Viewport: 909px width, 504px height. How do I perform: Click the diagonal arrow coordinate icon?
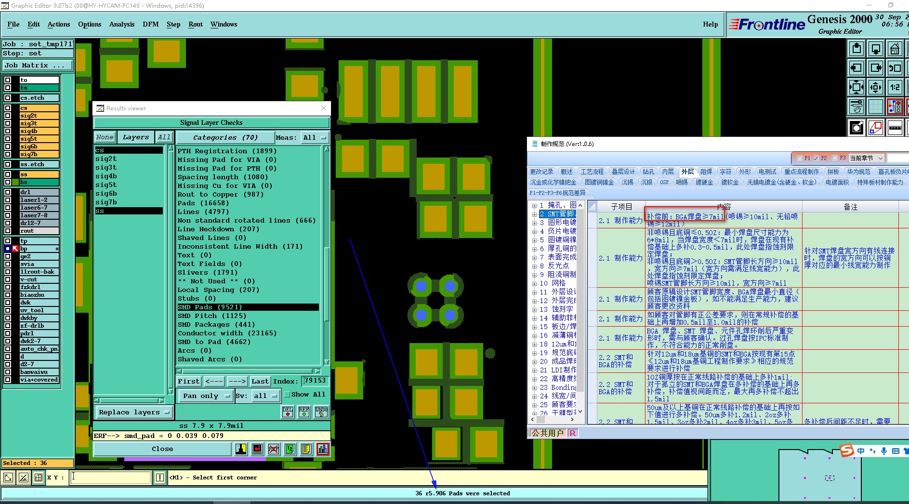[x=8, y=477]
